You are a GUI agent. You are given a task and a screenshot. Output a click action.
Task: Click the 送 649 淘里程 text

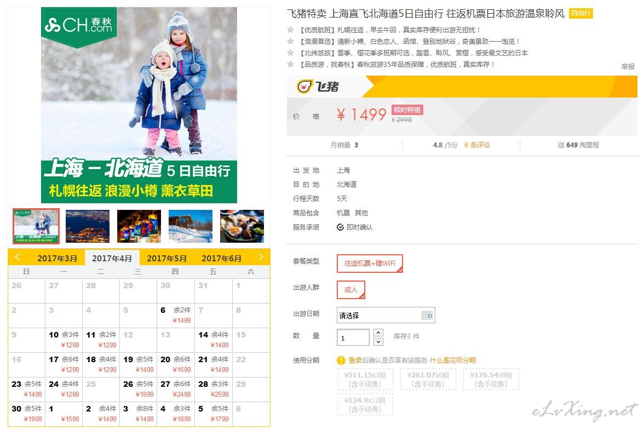578,145
